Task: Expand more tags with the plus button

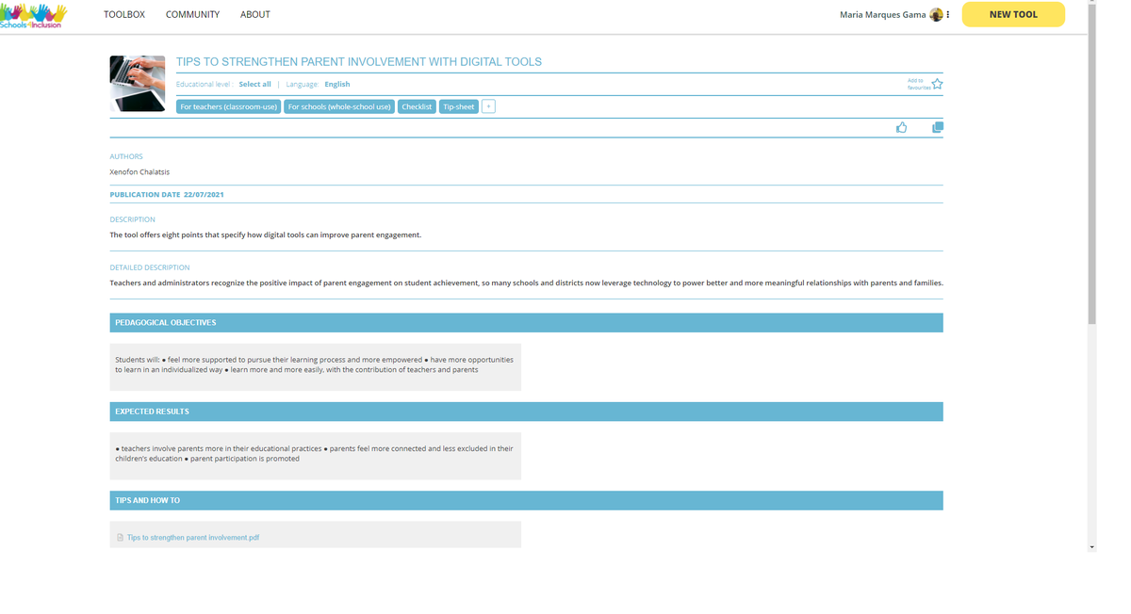Action: coord(488,106)
